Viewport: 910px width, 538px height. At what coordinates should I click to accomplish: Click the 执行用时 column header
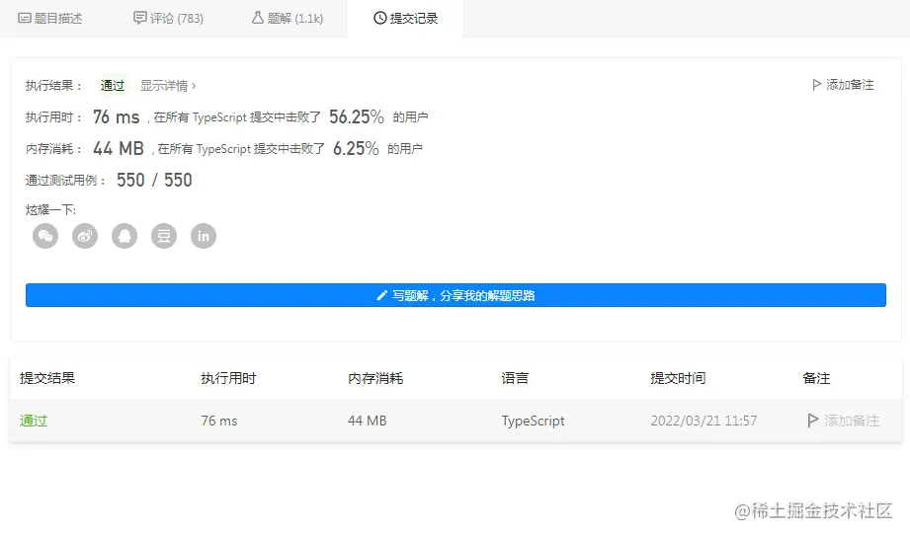228,378
